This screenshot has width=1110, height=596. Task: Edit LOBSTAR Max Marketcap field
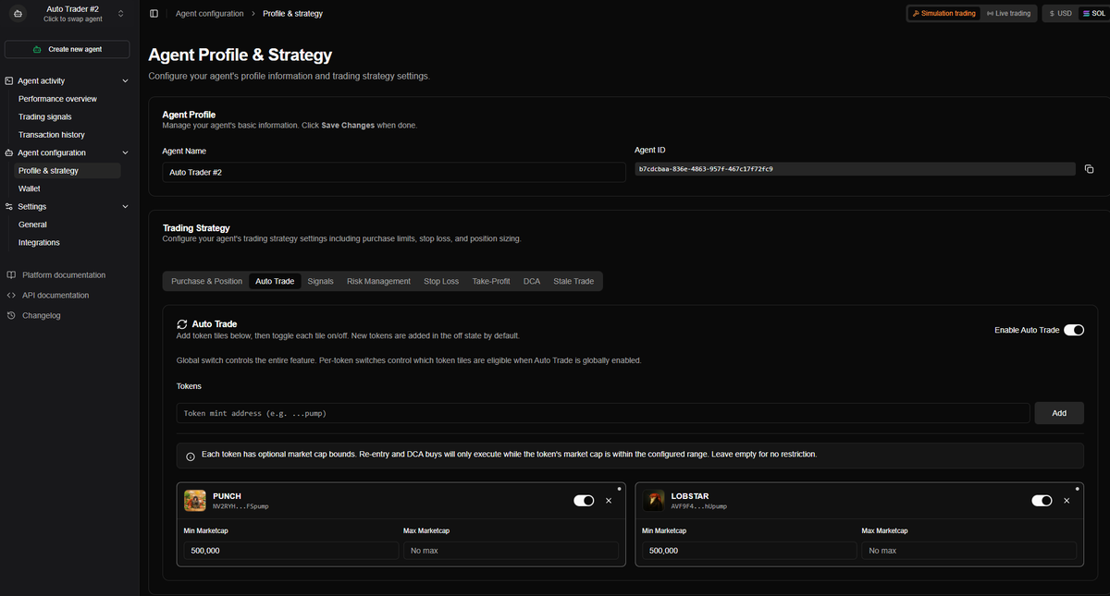969,551
